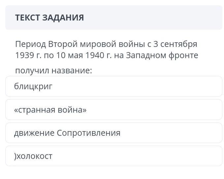Click the «ТЕКСТ ЗАДАНИЯ» header label
Screen dimensions: 224x179
[49, 18]
